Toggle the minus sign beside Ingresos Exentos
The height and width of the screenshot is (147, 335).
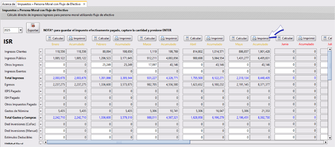[x=41, y=71]
